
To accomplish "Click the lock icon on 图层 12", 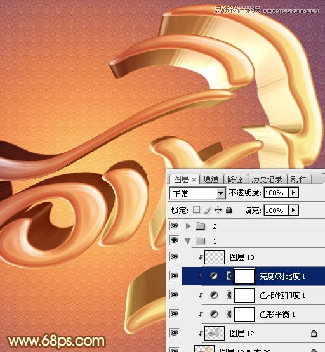I will (x=314, y=334).
